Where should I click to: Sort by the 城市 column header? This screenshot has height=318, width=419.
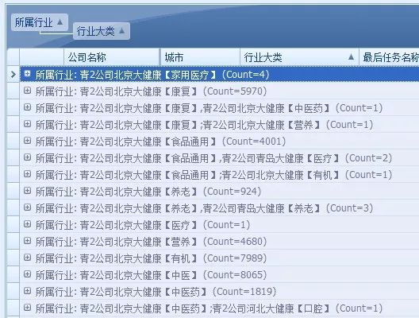[200, 57]
